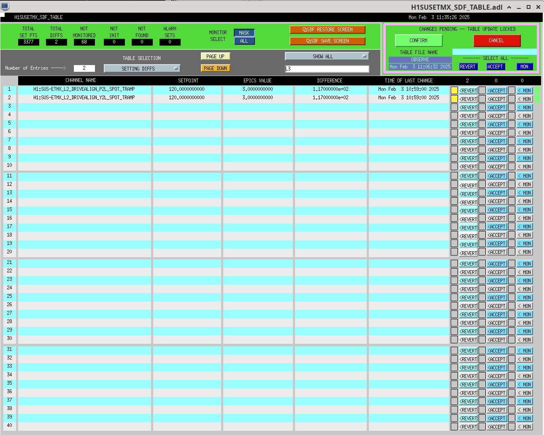Click the L3 text entry field
The image size is (544, 435).
coord(327,69)
